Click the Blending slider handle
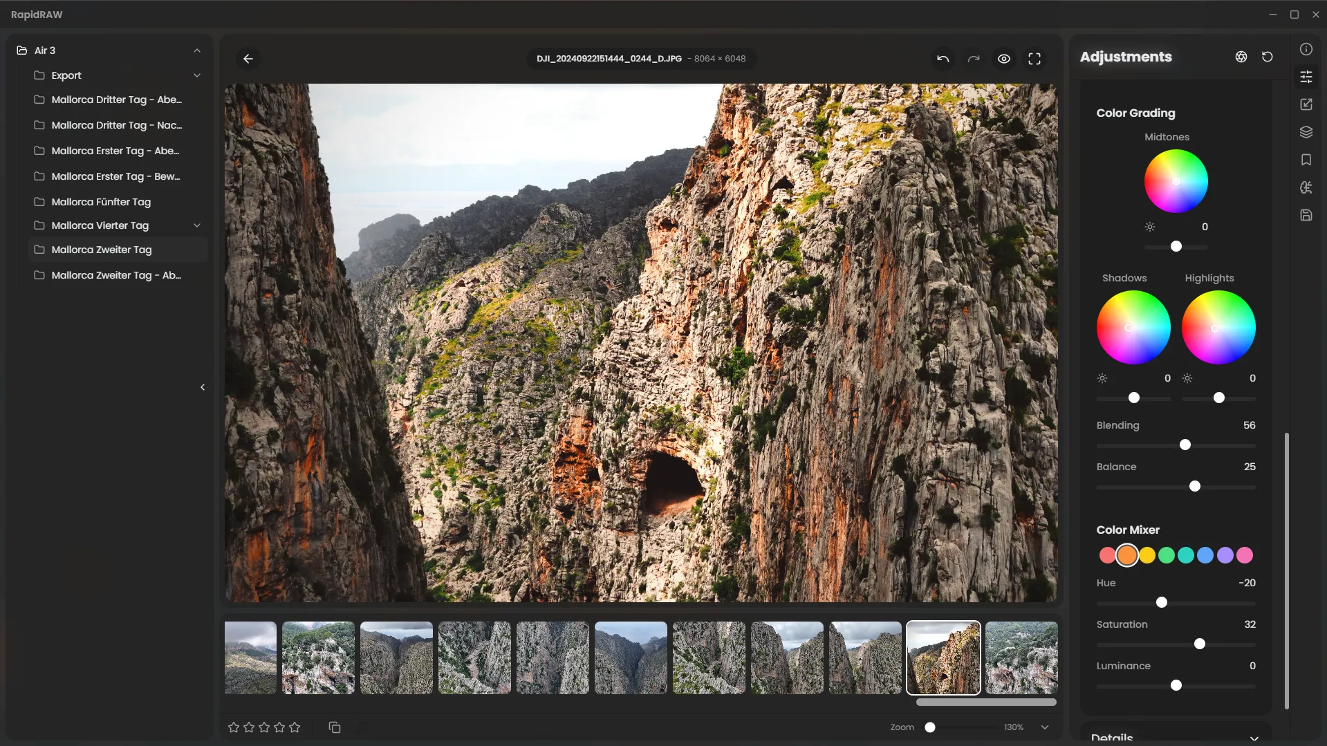 click(1185, 445)
